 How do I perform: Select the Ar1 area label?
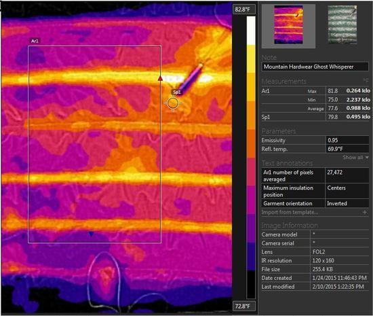[35, 41]
